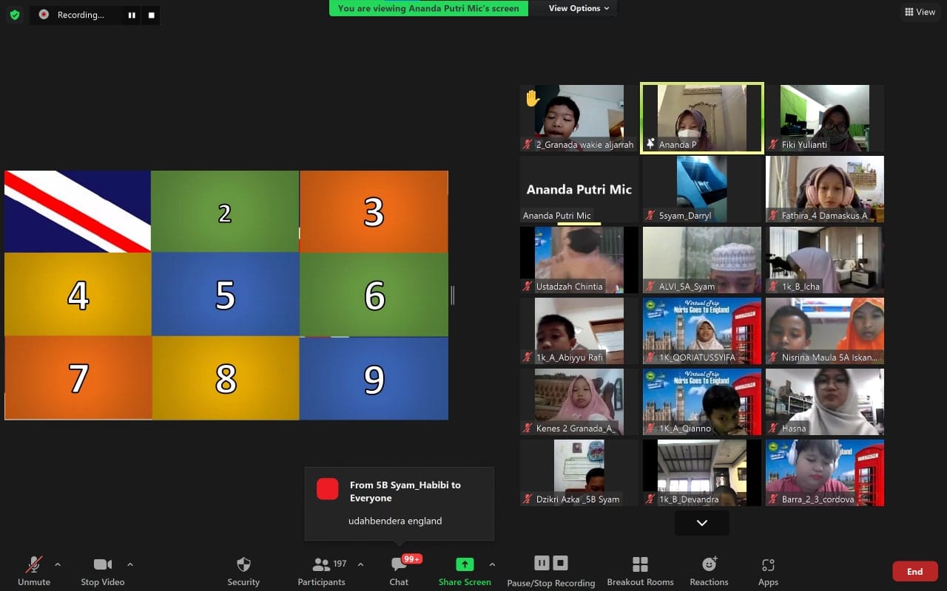Click the chat notification from 5B Syam_Habibi
947x591 pixels.
click(400, 504)
